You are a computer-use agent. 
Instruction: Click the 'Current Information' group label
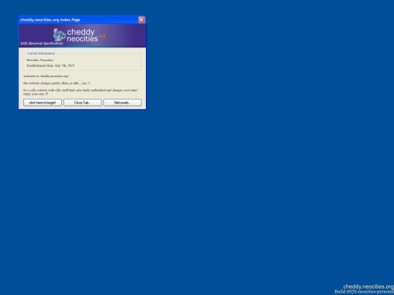coord(41,53)
